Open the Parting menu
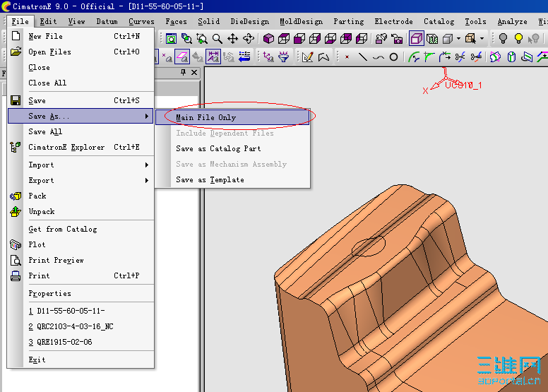The width and height of the screenshot is (548, 392). [348, 21]
